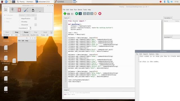The image size is (180, 101).
Task: Open draw.py file on desktop
Action: [14, 62]
